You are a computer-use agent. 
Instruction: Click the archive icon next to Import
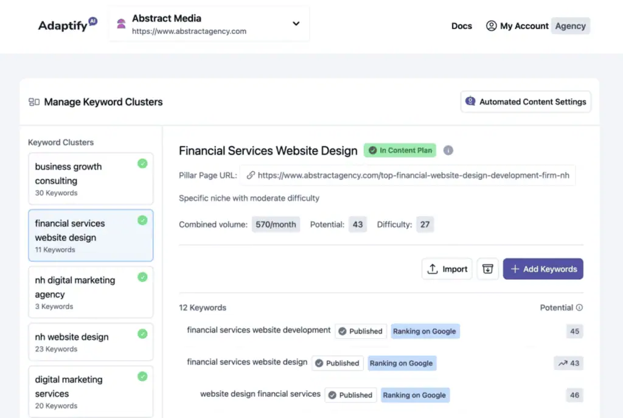point(487,269)
